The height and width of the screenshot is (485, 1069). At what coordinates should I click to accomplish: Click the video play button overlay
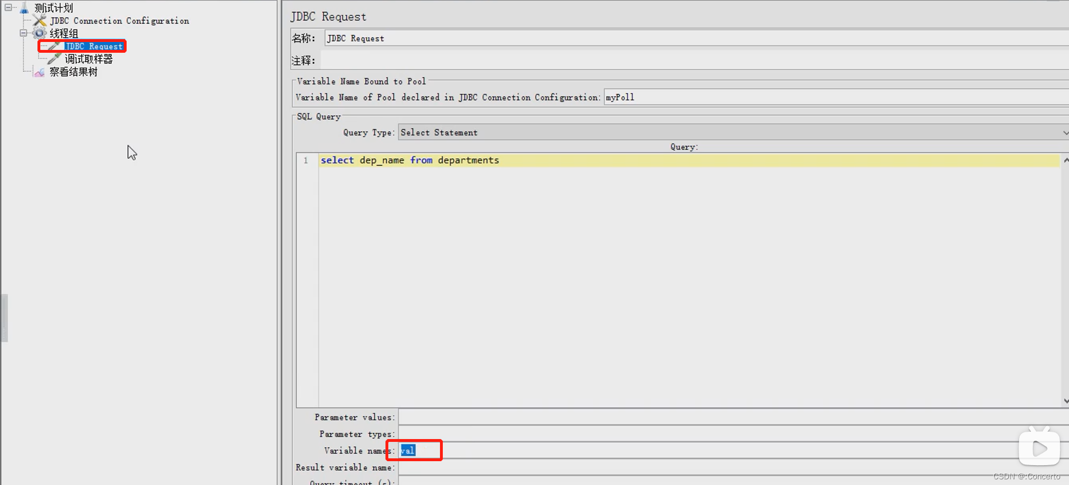click(1039, 449)
